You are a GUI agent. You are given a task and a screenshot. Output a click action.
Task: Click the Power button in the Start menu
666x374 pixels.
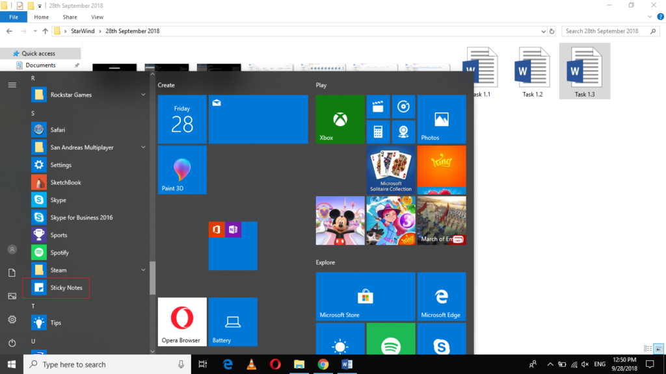pos(11,342)
